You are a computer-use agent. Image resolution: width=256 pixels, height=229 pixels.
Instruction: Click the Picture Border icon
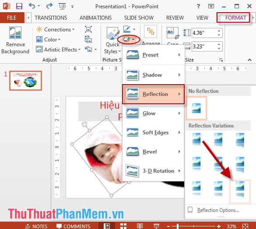(x=127, y=29)
